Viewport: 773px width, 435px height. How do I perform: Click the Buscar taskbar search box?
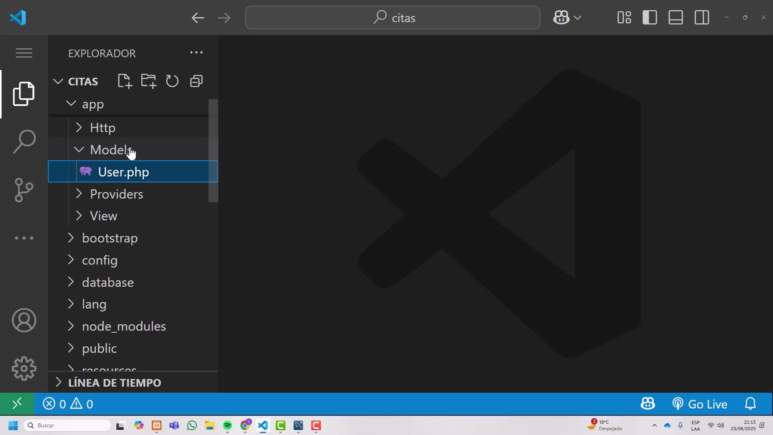67,425
